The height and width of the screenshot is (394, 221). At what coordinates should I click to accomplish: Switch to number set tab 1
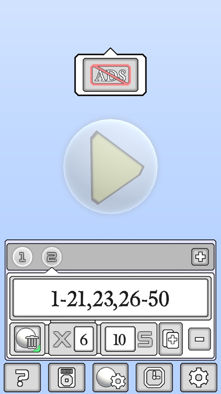22,257
